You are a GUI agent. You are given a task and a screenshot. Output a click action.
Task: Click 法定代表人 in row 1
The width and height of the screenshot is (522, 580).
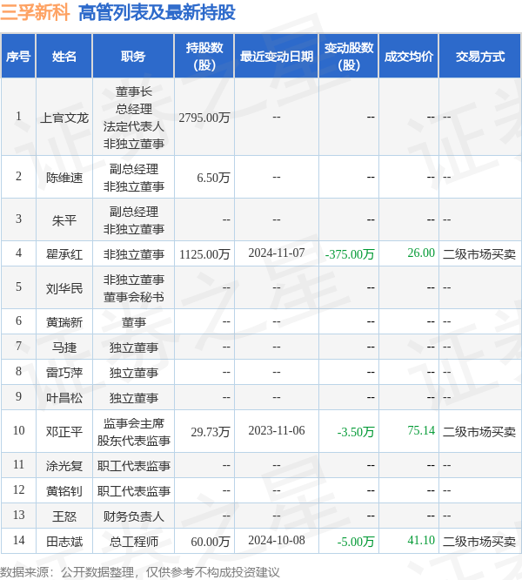133,126
